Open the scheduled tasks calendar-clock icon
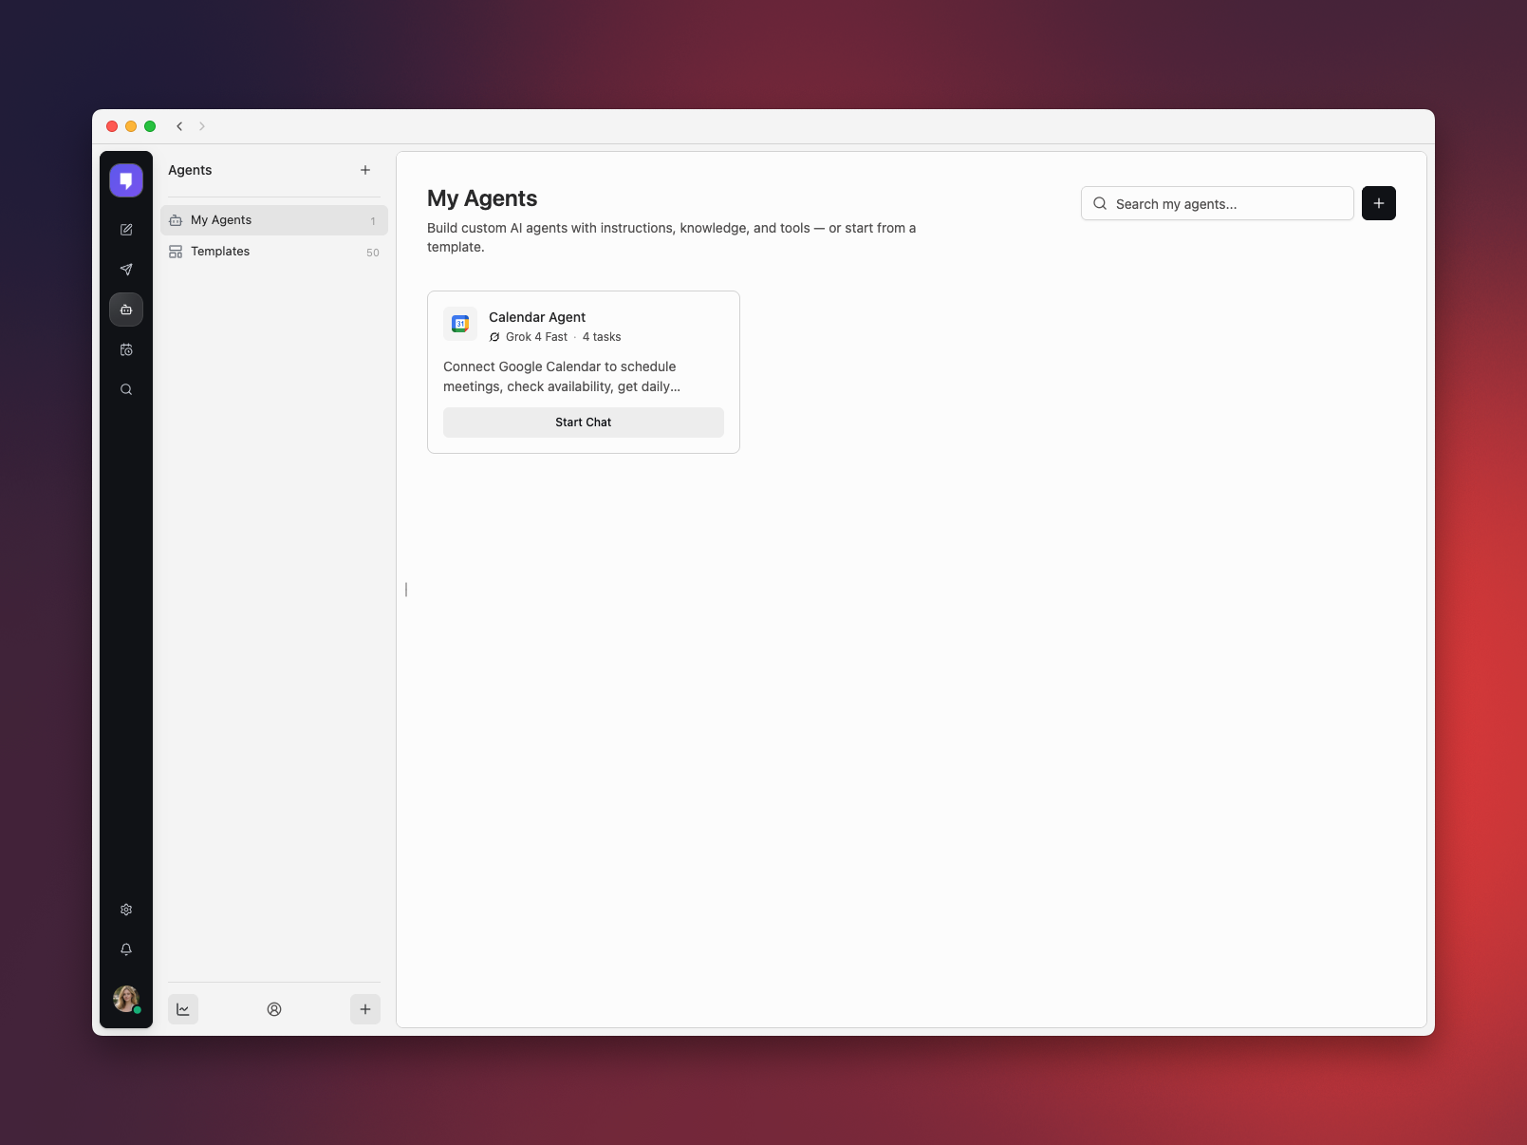1527x1145 pixels. click(x=126, y=349)
